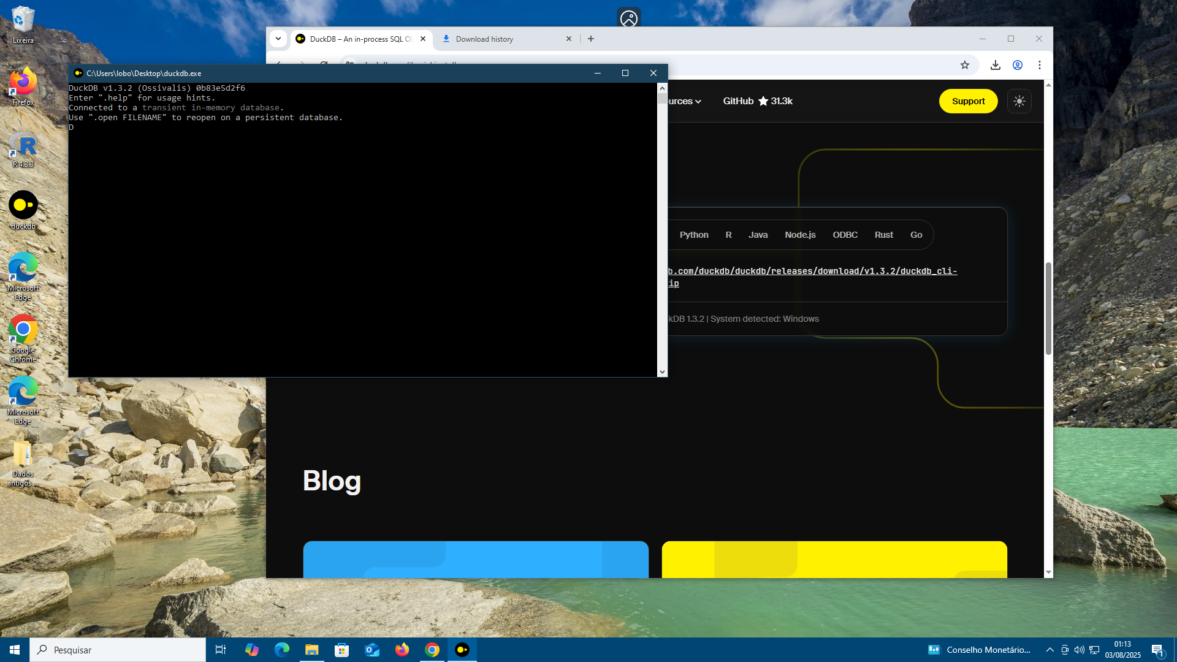Open the GitHub 31.3k stars link
1177x662 pixels.
point(758,101)
